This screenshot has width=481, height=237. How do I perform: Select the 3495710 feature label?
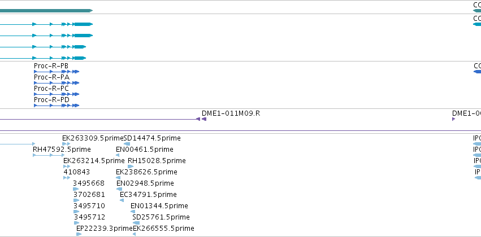[89, 206]
